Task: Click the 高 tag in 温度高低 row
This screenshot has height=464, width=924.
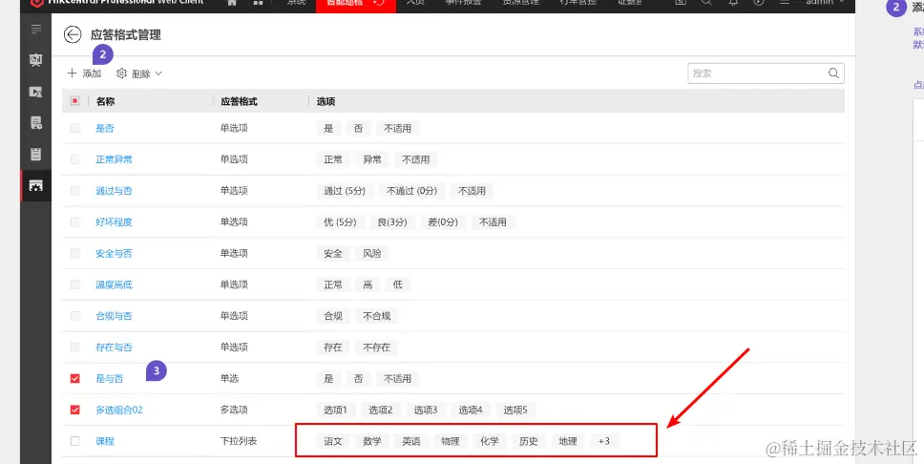Action: pos(367,285)
